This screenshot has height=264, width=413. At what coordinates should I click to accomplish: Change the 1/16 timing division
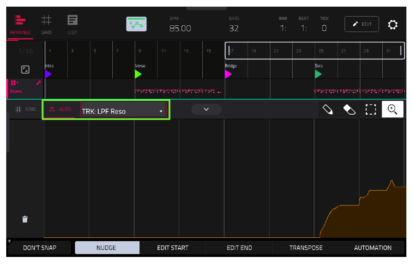(x=26, y=51)
